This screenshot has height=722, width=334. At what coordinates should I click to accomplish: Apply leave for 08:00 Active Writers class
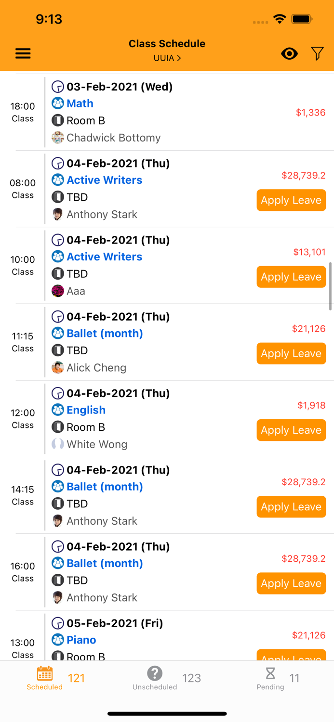(x=291, y=200)
